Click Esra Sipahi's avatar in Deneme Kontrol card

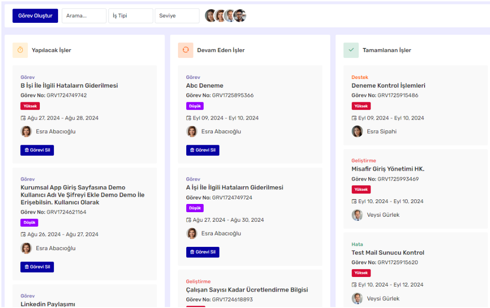coord(357,131)
